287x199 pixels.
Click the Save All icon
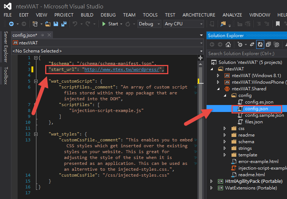pyautogui.click(x=64, y=24)
